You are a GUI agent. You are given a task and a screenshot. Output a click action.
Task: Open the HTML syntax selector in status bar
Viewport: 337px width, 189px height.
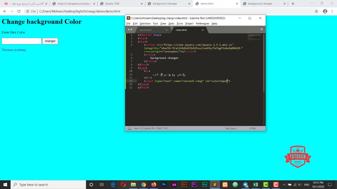coord(252,128)
